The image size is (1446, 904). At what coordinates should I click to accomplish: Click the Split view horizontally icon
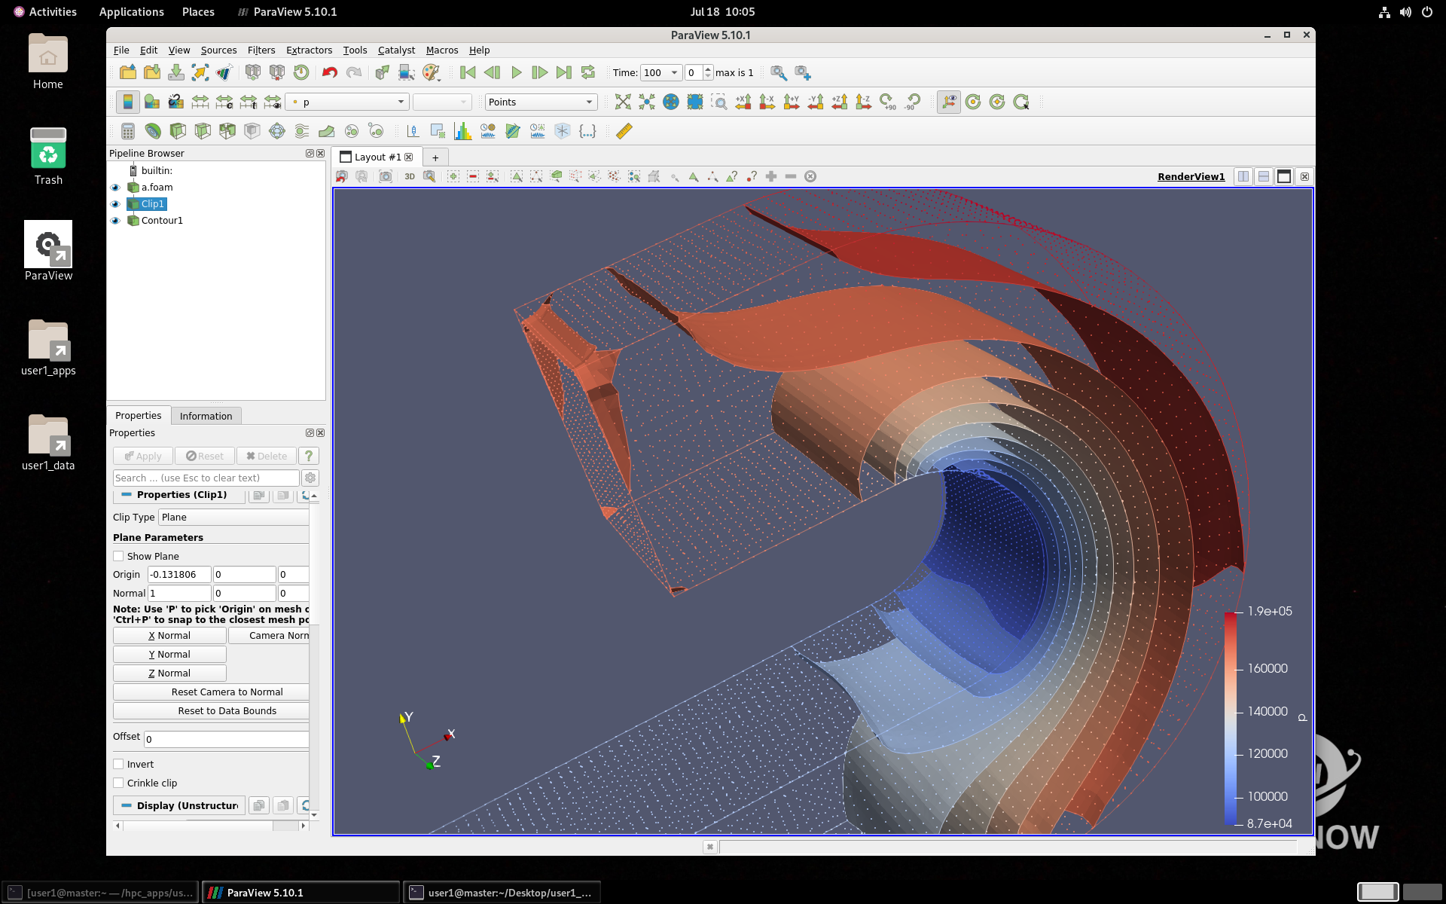[1243, 176]
